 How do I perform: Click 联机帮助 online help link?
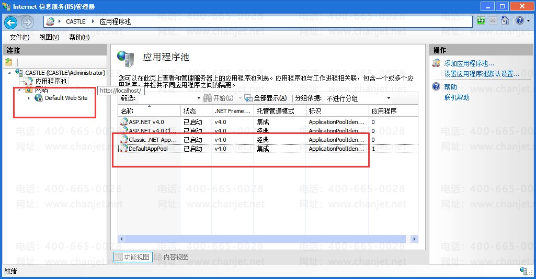click(x=457, y=97)
